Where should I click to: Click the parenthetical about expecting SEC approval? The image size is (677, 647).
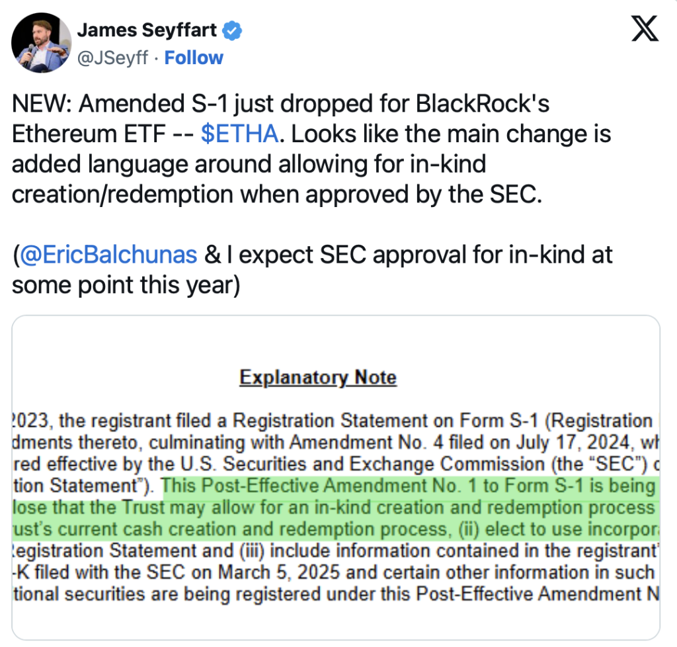tap(312, 269)
